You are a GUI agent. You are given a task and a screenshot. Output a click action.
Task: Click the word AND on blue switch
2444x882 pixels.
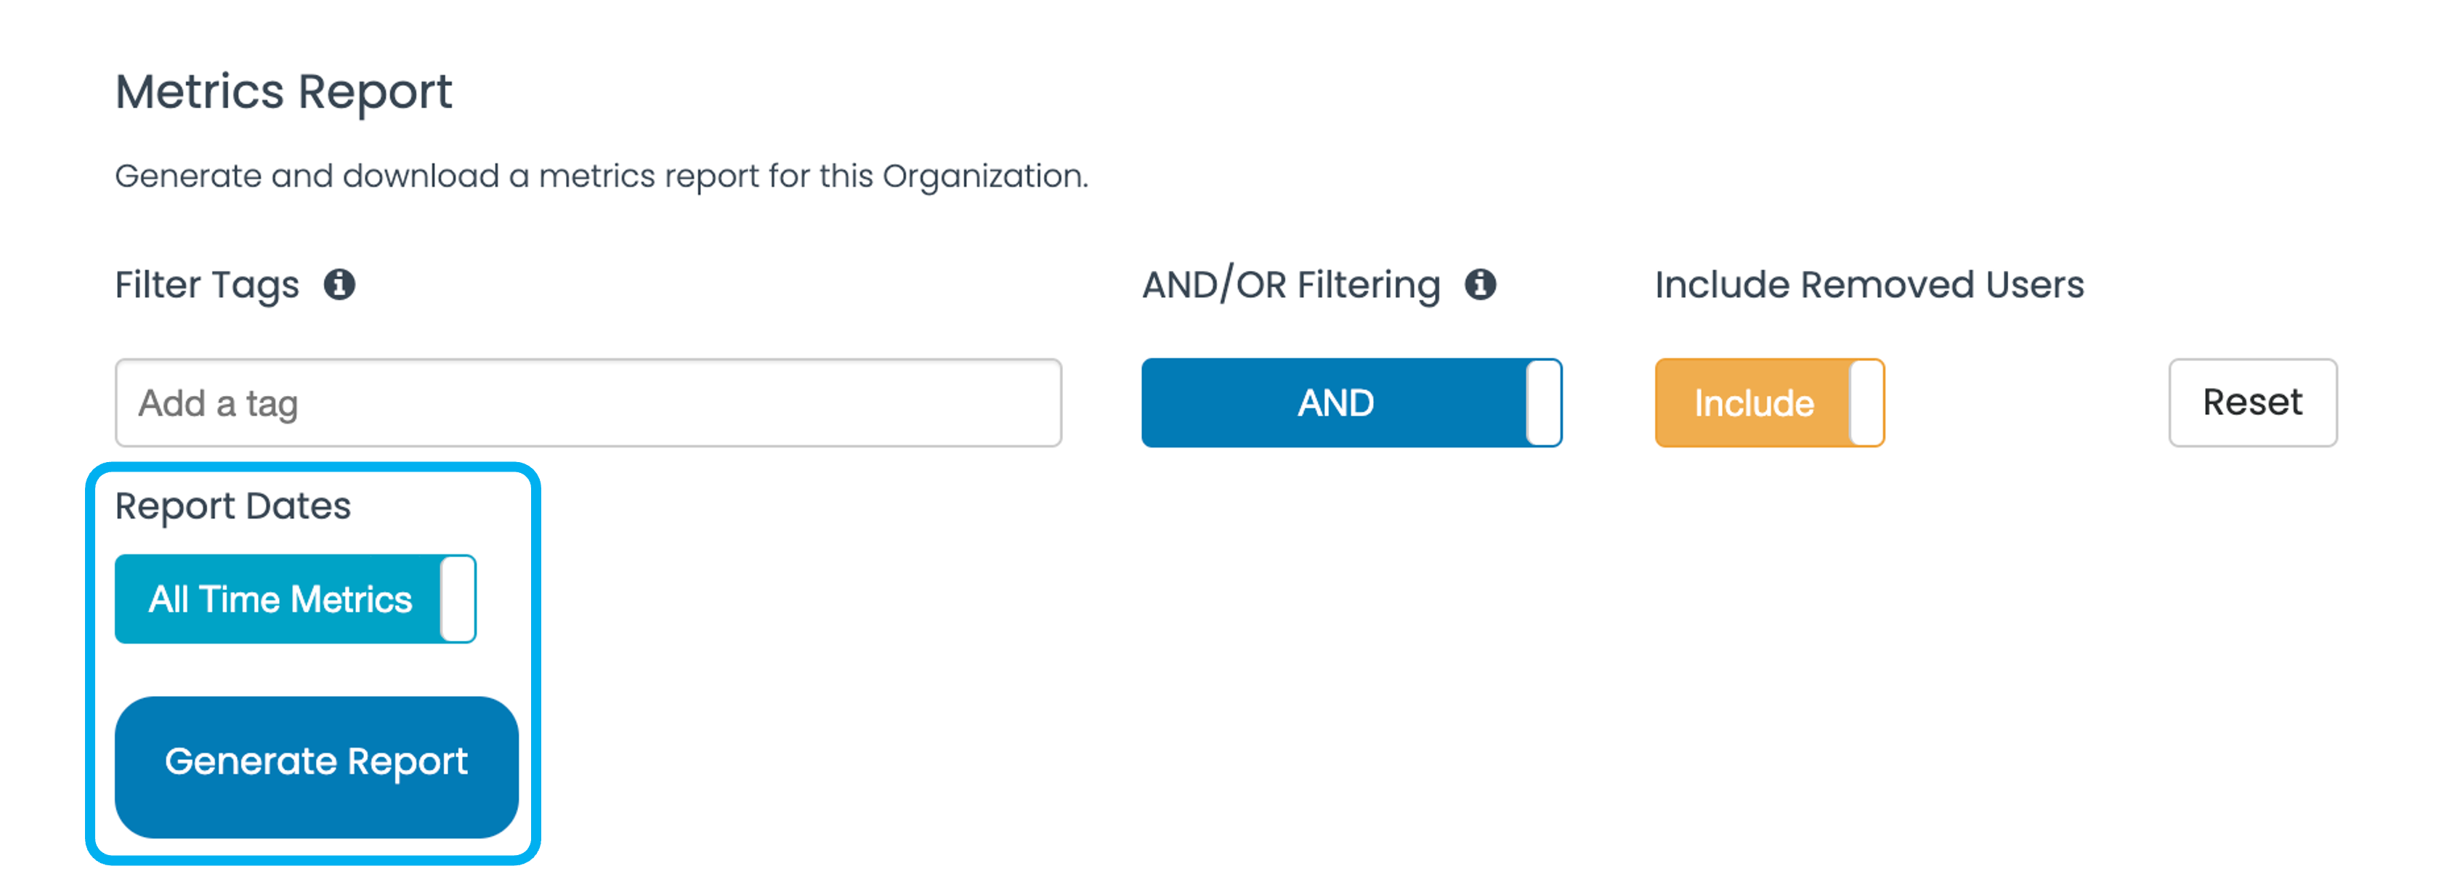pos(1336,403)
